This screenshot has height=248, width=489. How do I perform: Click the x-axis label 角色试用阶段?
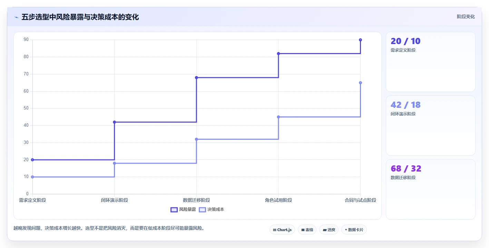tap(278, 200)
